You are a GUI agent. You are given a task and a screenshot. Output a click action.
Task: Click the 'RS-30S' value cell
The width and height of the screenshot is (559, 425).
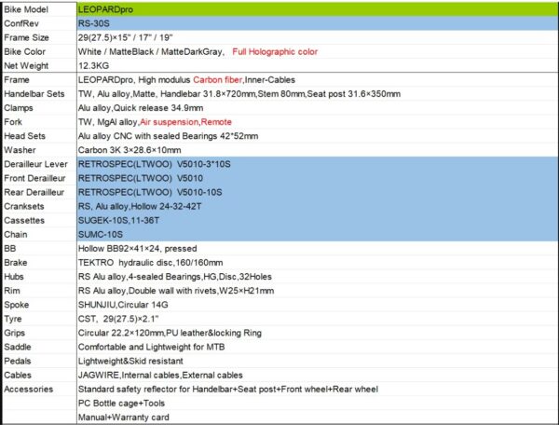click(318, 23)
